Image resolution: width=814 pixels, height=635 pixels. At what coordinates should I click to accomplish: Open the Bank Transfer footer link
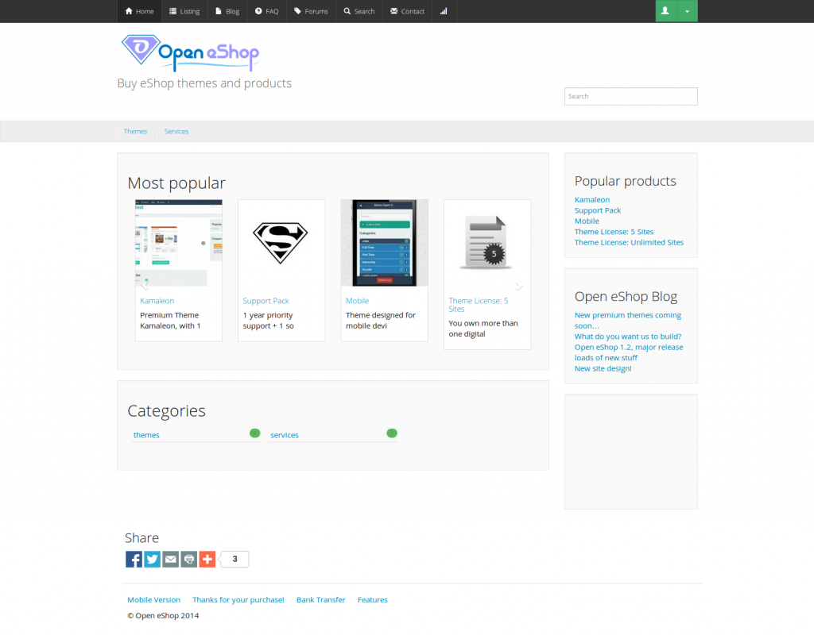321,600
